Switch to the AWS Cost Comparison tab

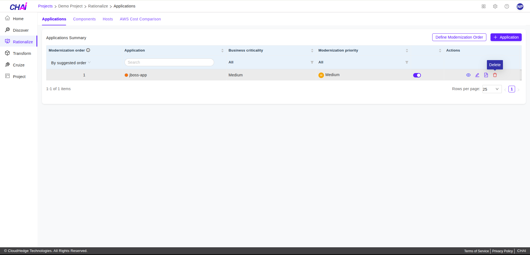coord(140,19)
